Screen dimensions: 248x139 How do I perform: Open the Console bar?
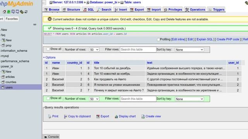click(x=51, y=137)
